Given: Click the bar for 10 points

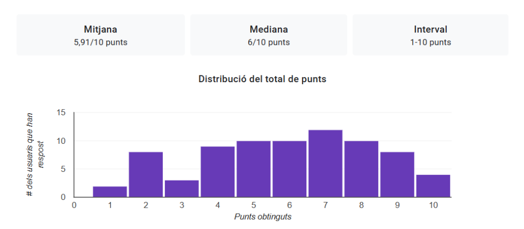Looking at the screenshot, I should tap(433, 186).
